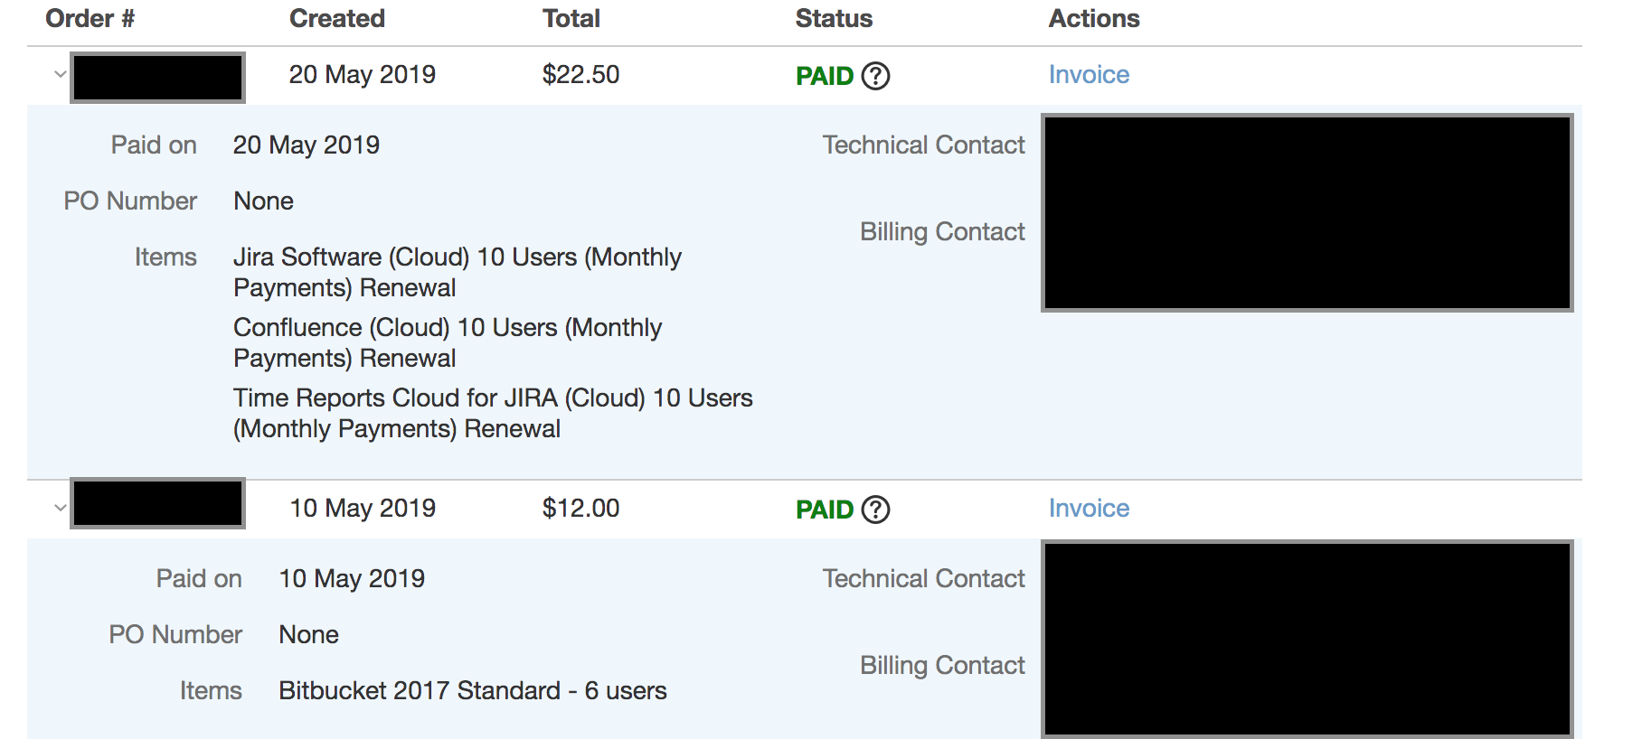The height and width of the screenshot is (739, 1642).
Task: Click Technical Contact label in $22.50 order
Action: tap(923, 145)
